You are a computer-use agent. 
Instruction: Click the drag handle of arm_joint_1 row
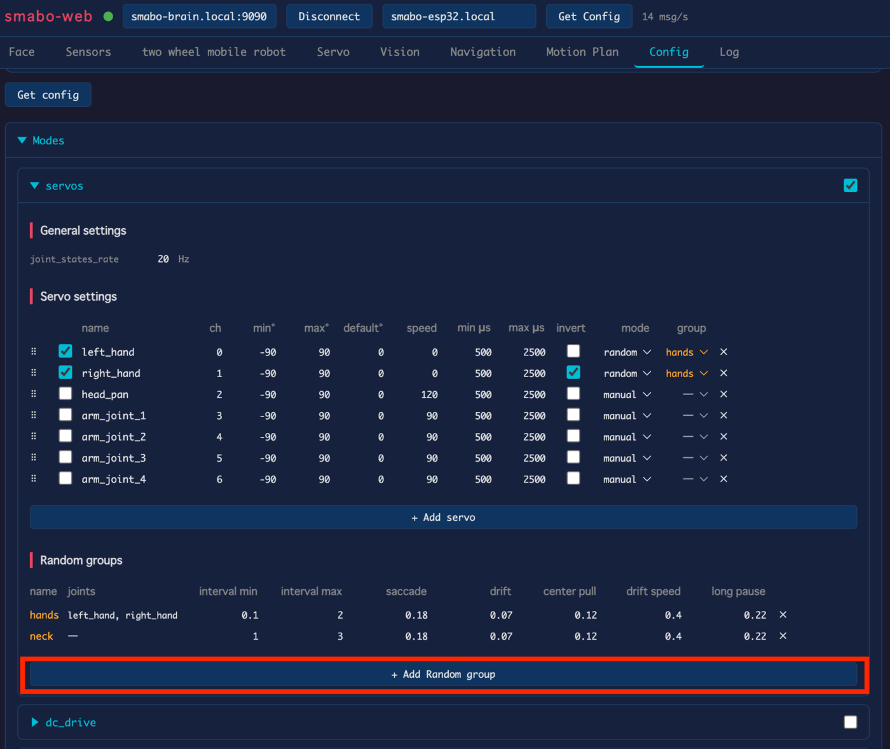(34, 415)
